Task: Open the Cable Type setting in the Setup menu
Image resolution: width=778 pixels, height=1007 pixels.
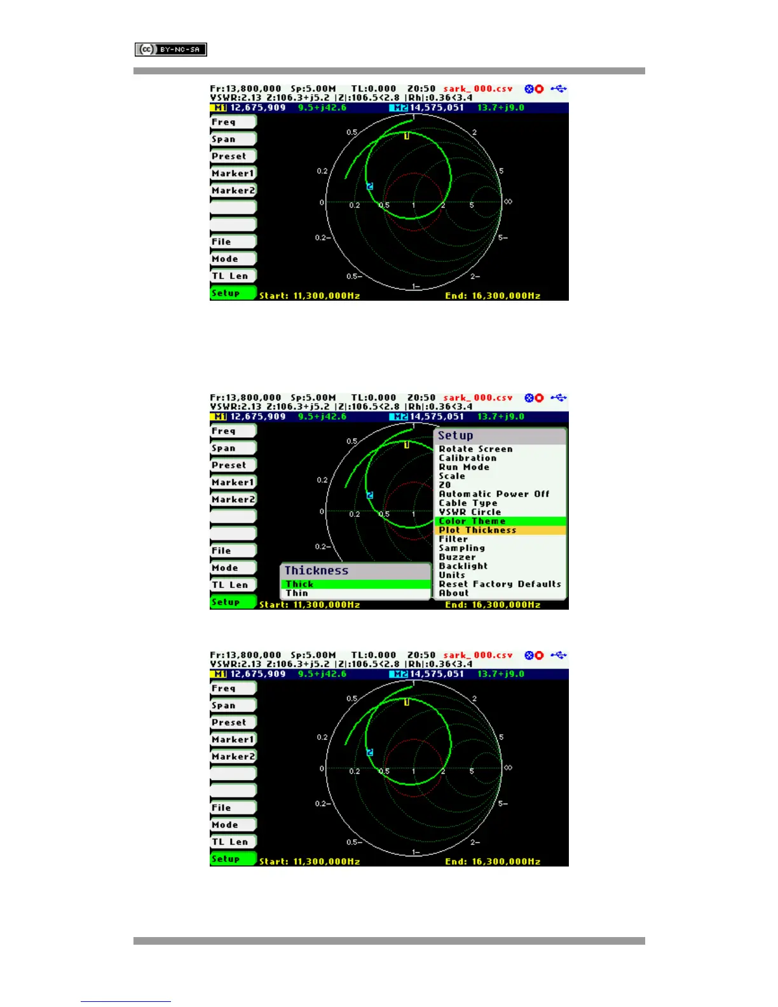Action: point(468,503)
